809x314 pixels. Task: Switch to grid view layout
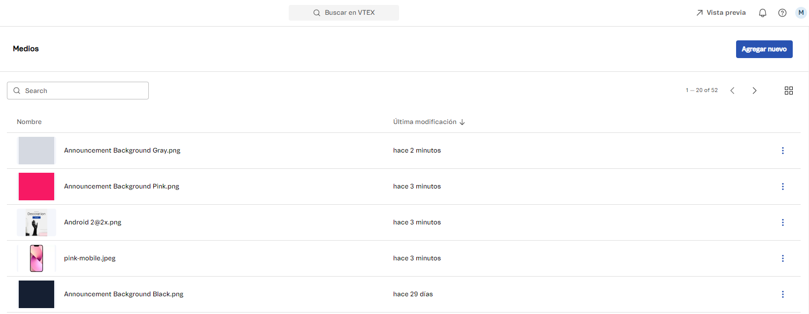(788, 91)
